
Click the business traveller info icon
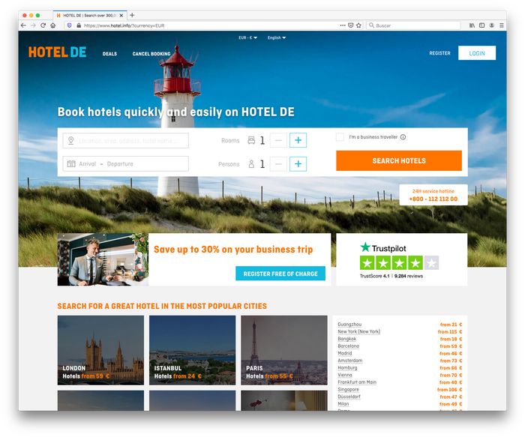(x=403, y=137)
